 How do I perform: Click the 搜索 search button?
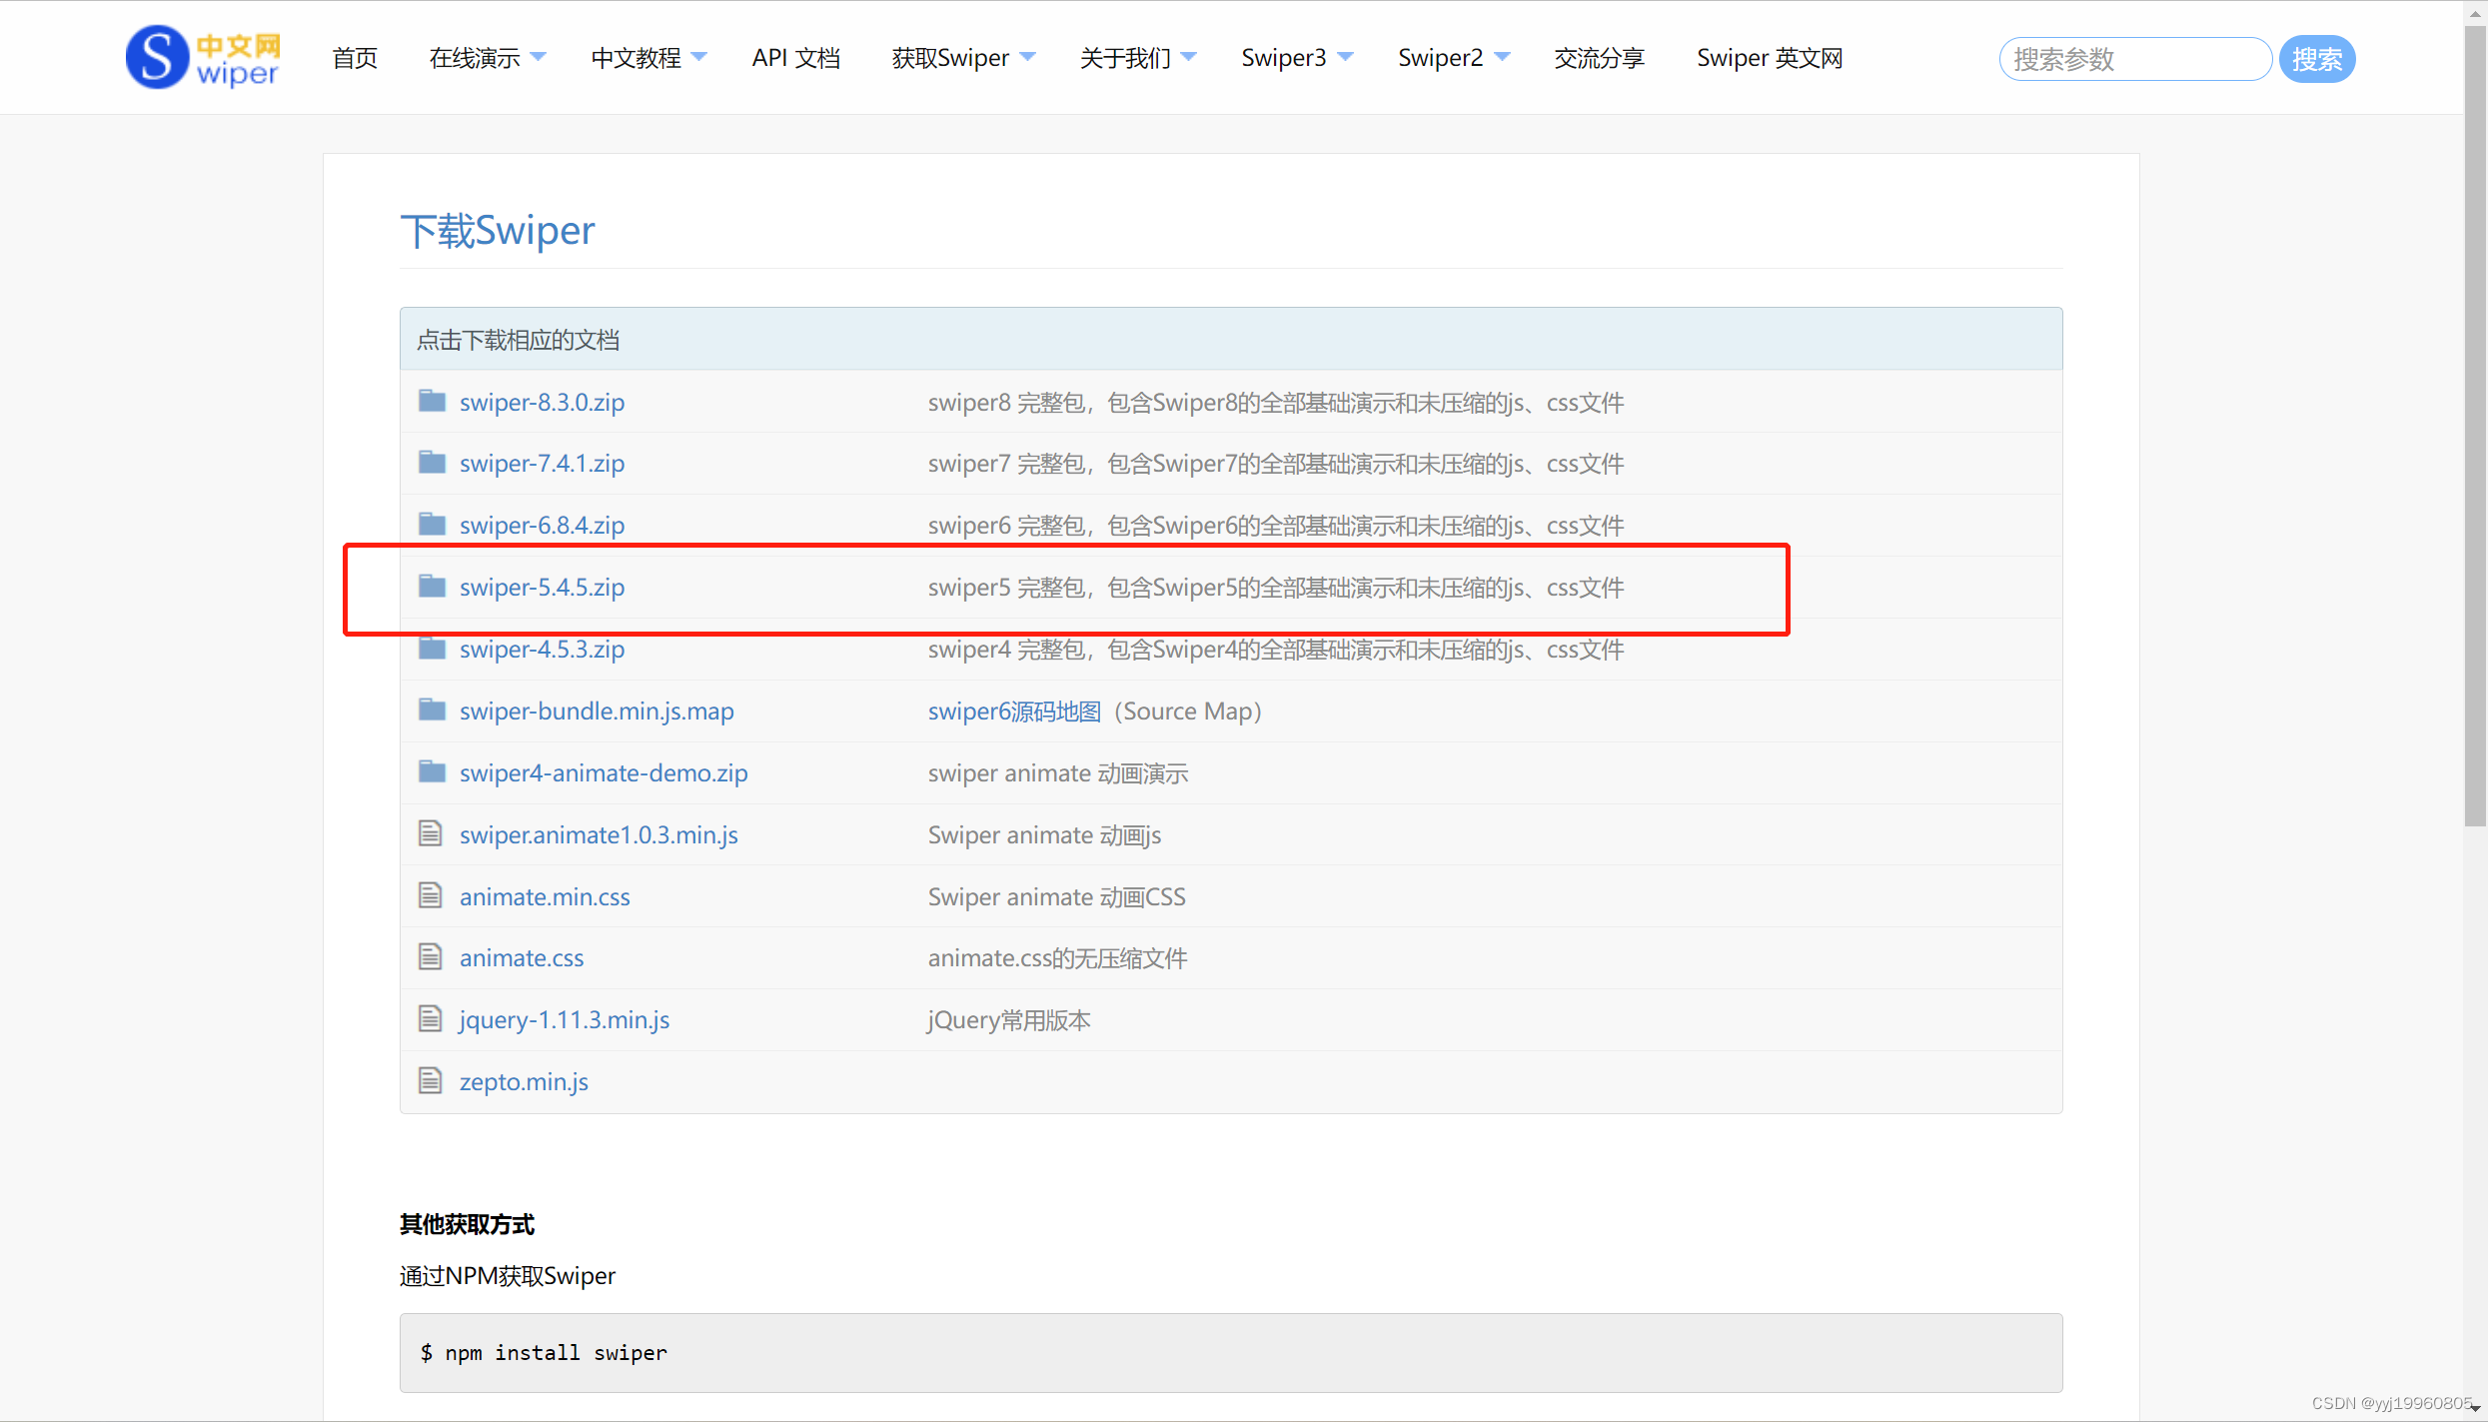[x=2316, y=58]
